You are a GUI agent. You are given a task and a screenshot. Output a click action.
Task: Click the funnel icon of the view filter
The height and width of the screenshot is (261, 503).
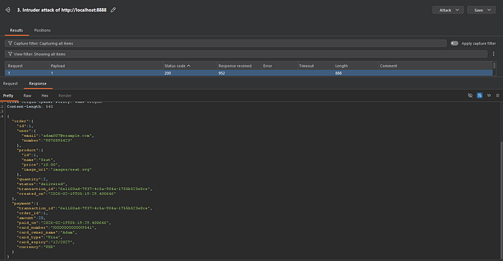point(10,54)
